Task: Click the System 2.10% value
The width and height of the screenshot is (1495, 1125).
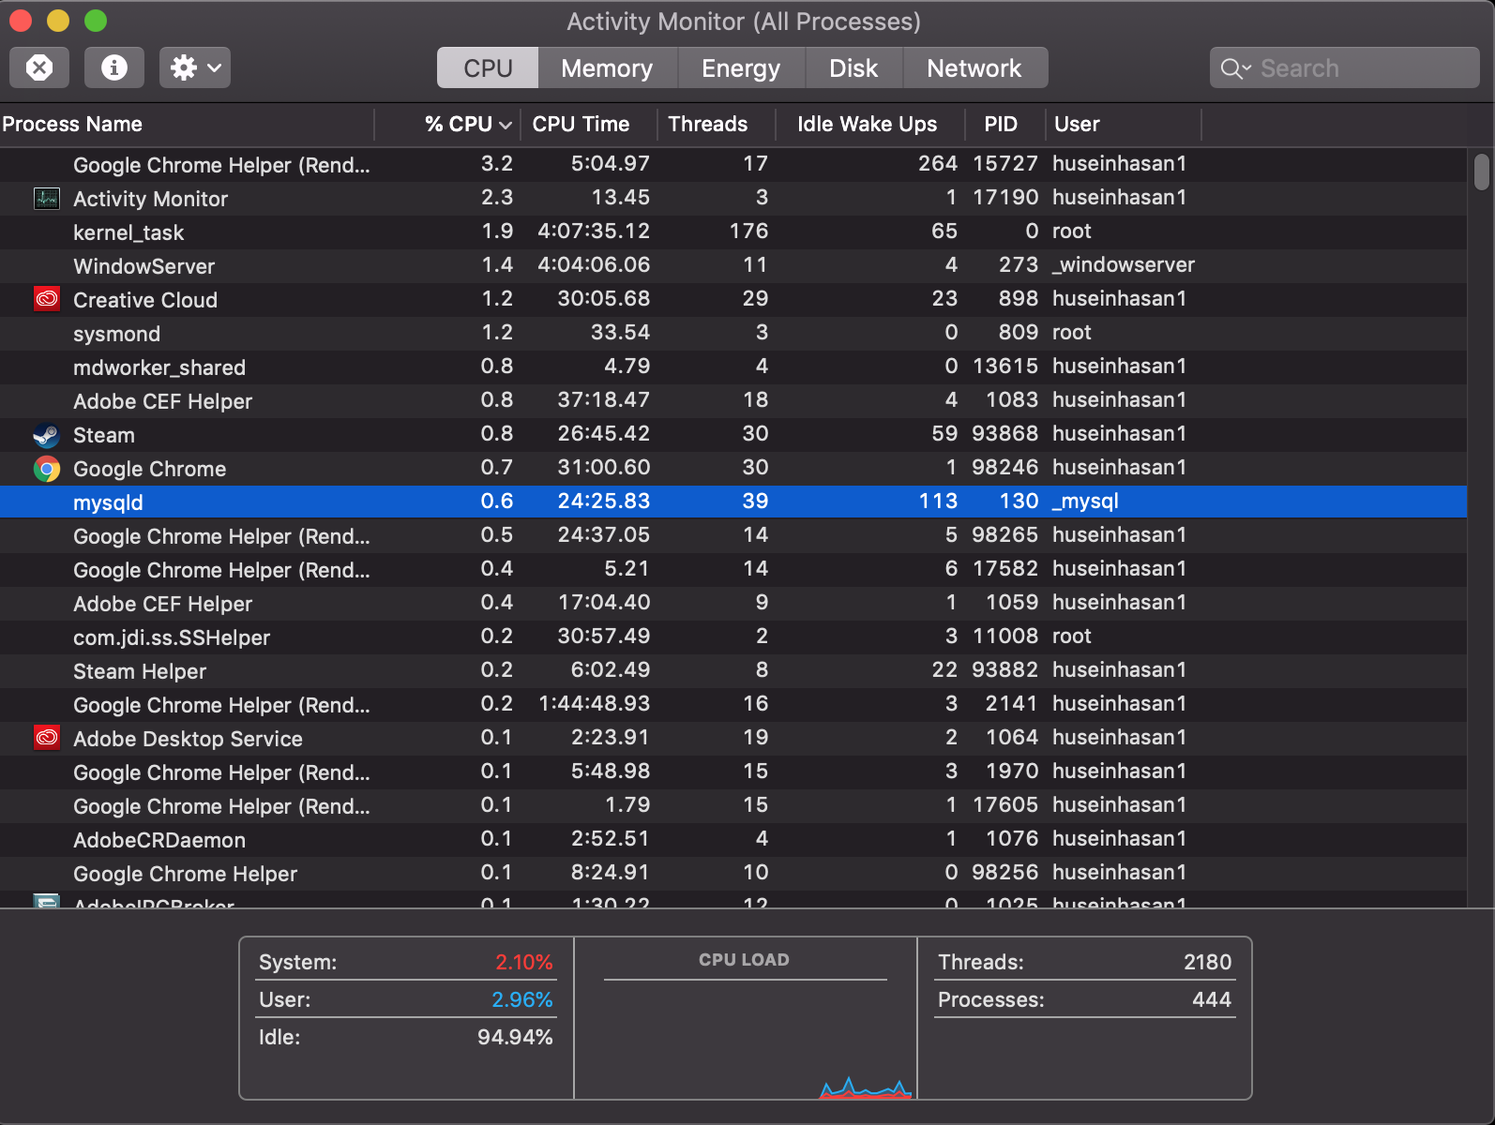Action: [x=523, y=963]
